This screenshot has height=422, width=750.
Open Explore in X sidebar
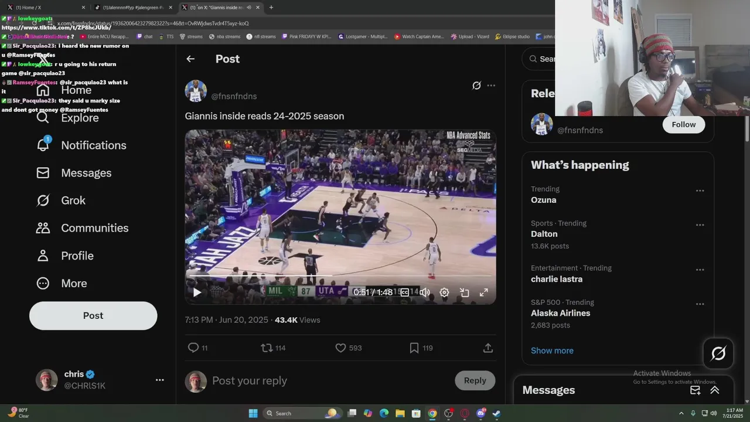[x=68, y=117]
